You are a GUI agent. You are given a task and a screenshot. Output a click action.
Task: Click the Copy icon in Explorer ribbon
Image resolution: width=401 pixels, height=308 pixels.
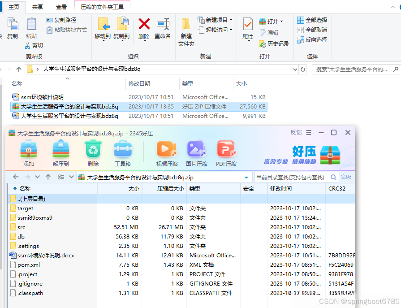pos(13,24)
